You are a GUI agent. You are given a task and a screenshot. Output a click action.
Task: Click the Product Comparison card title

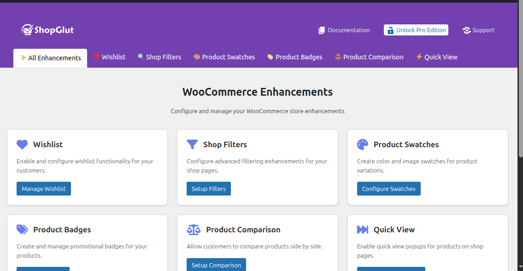[x=243, y=230]
